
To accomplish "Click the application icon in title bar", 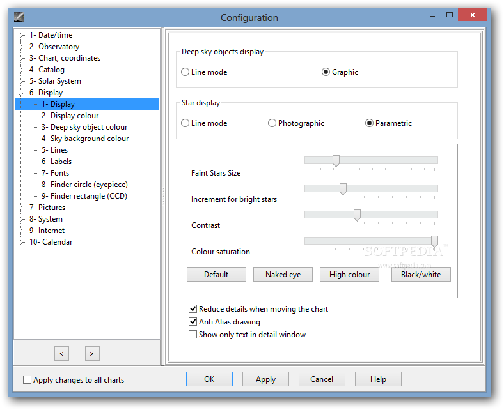I will [x=19, y=17].
